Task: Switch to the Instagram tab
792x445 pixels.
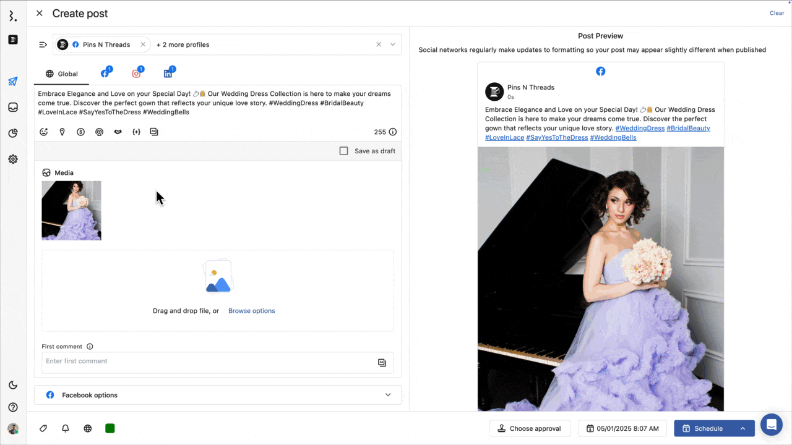Action: (x=136, y=74)
